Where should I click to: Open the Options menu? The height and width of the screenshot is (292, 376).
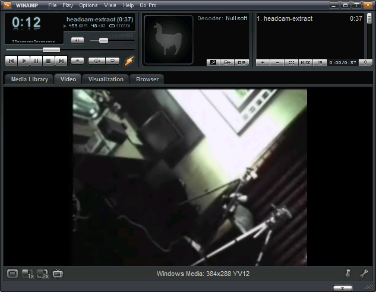tap(89, 5)
